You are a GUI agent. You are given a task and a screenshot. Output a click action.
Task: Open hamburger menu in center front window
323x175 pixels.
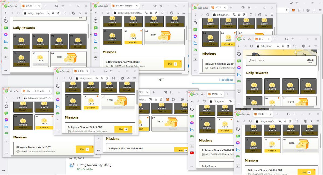(134, 78)
